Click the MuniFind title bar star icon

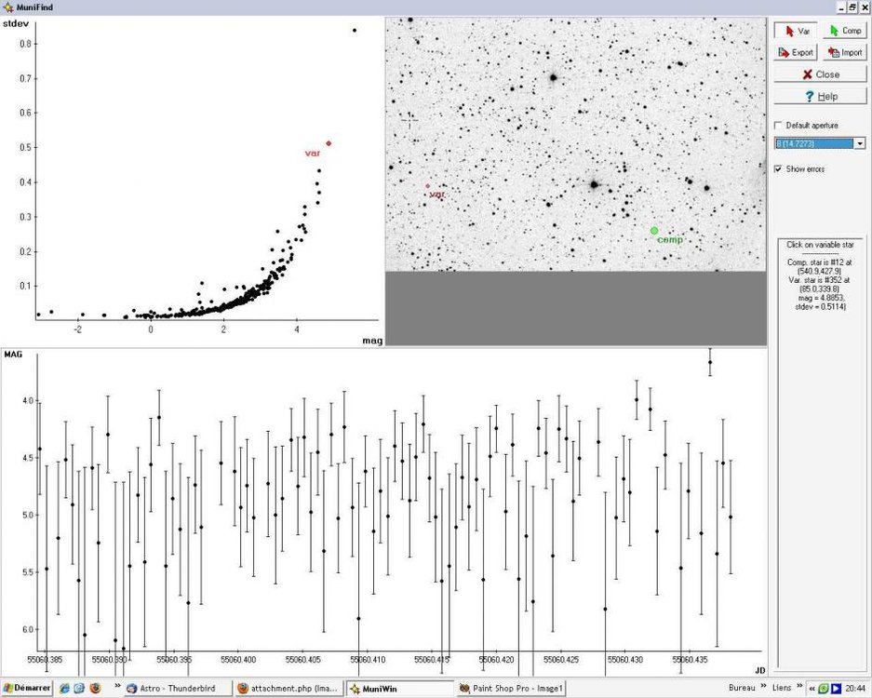(x=7, y=7)
